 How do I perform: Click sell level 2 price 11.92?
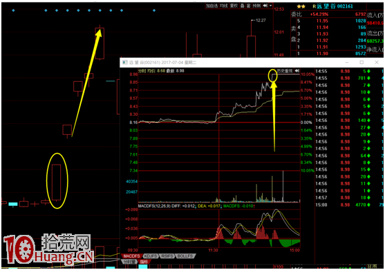322,41
